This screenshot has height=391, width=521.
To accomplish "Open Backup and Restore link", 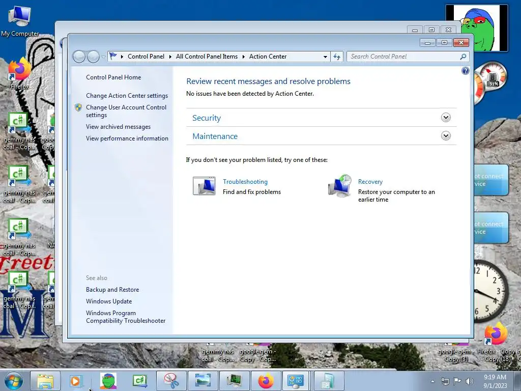I will click(x=112, y=290).
